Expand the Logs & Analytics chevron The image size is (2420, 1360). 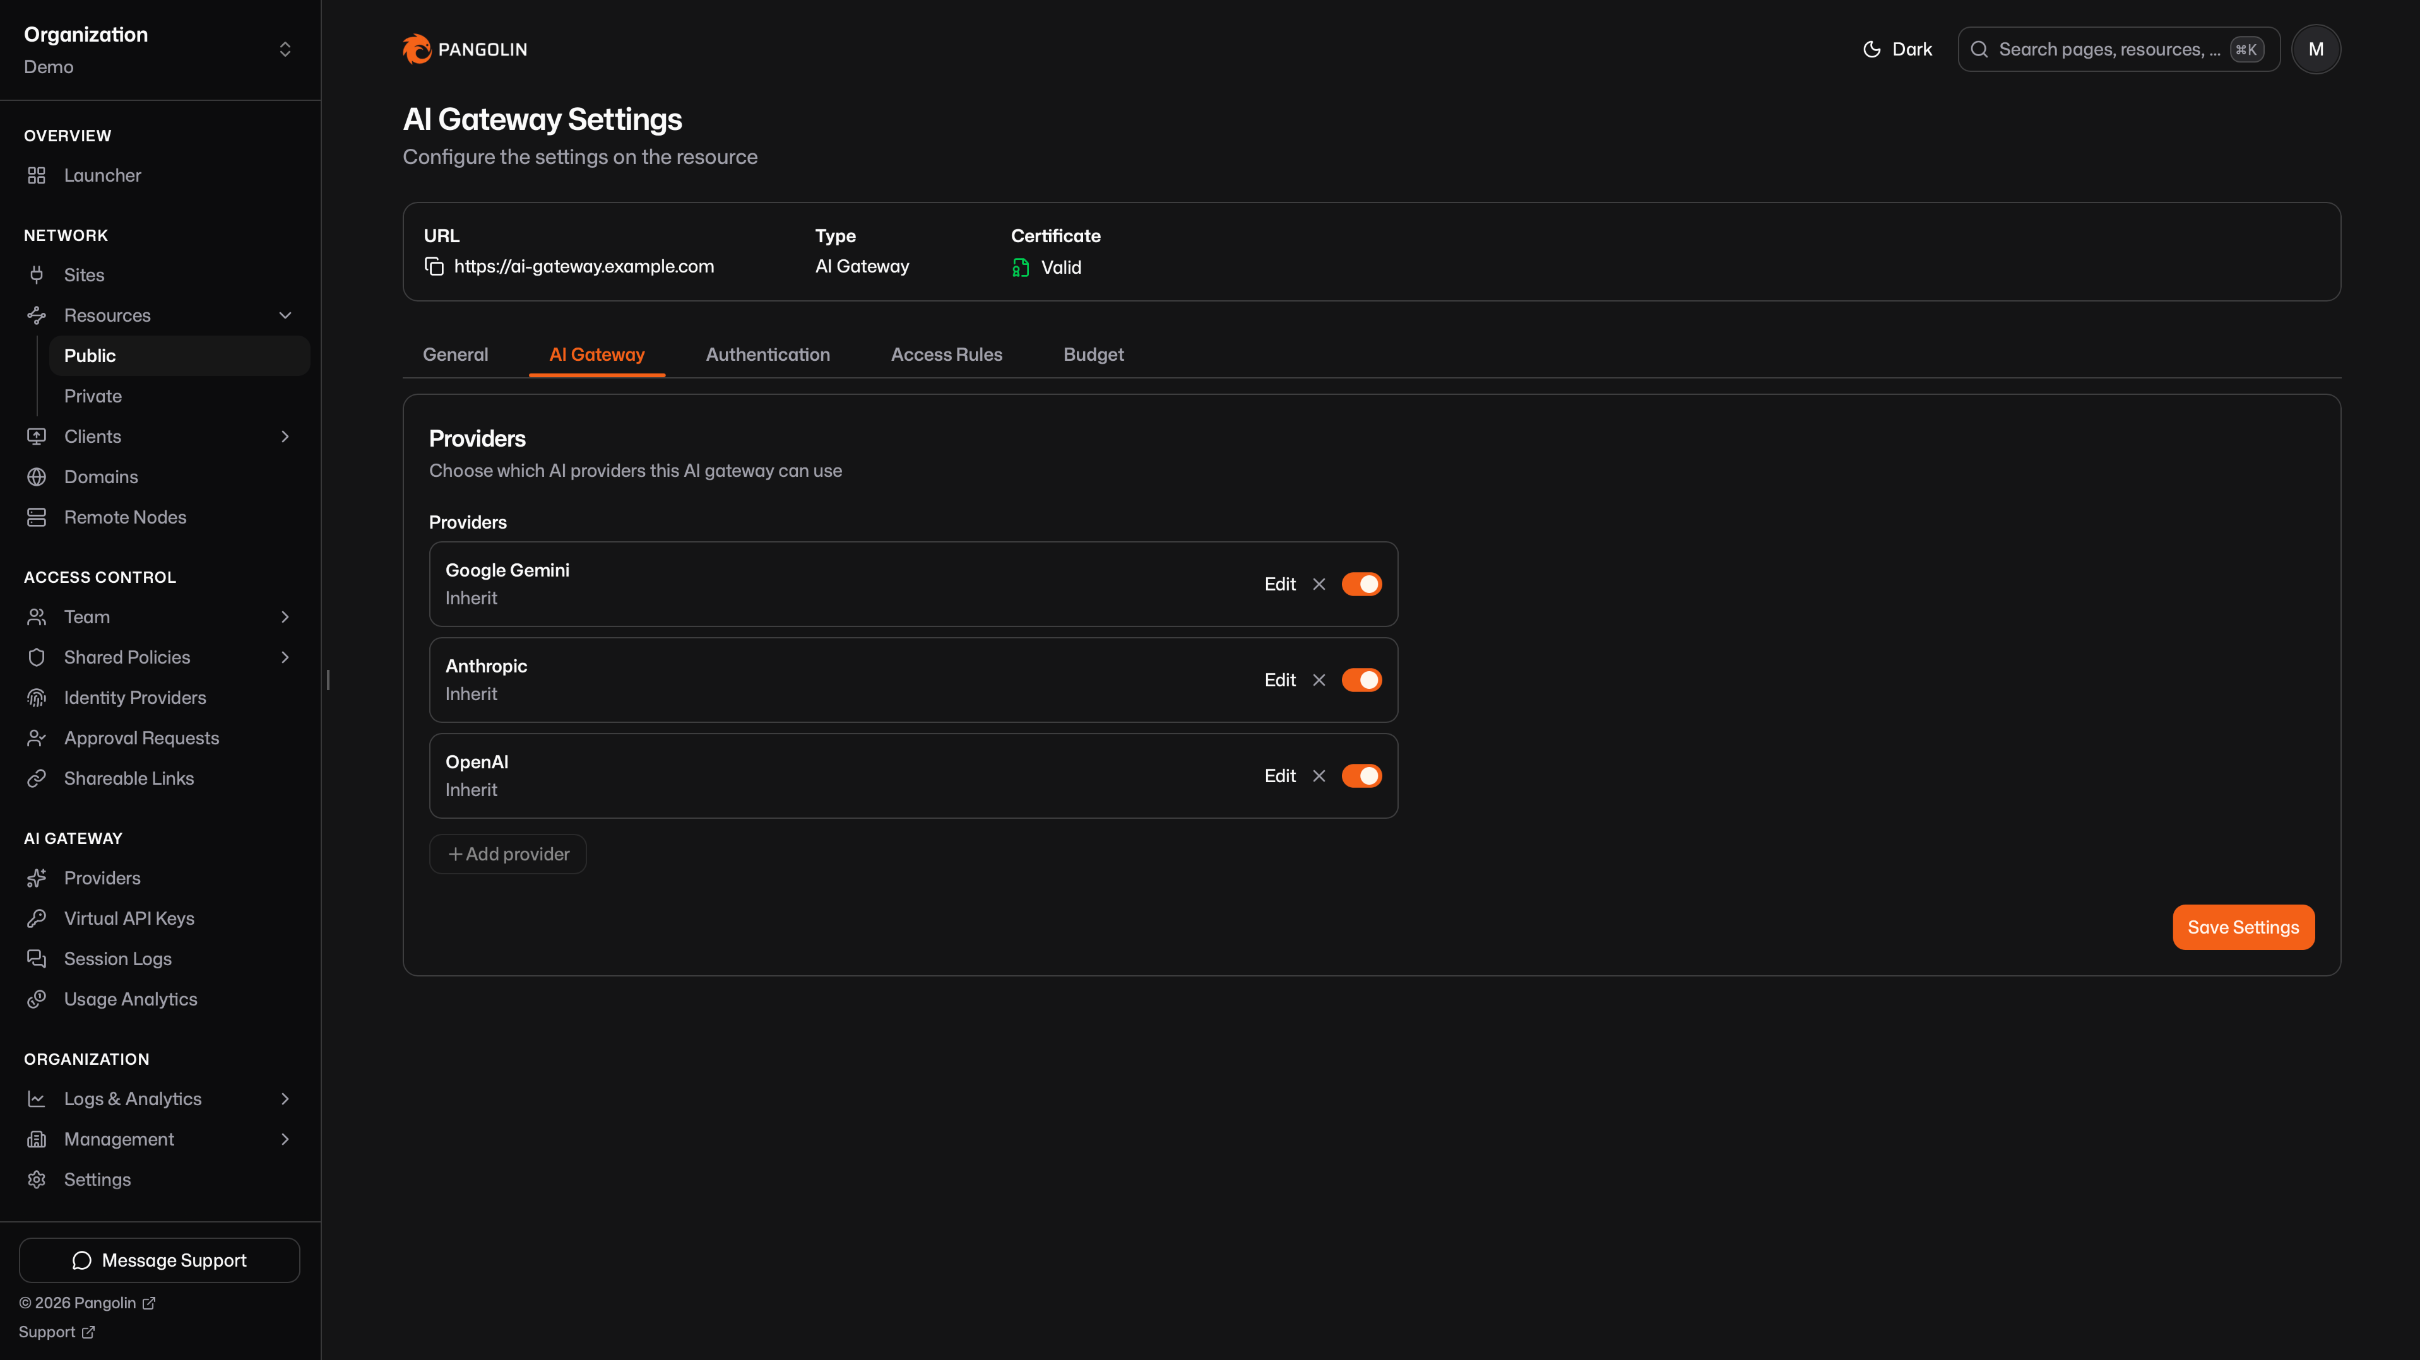coord(285,1098)
